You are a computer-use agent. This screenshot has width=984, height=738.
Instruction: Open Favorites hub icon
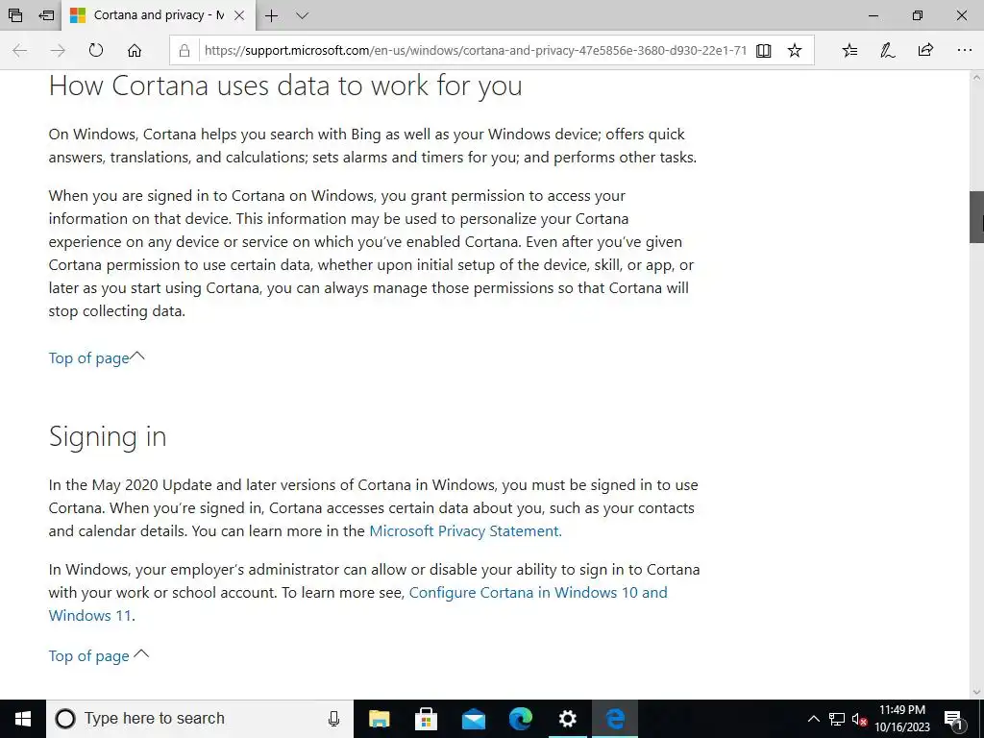point(849,50)
